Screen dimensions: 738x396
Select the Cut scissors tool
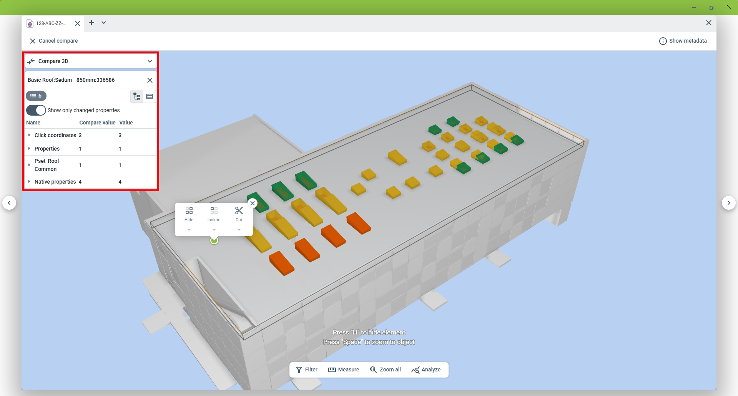(x=239, y=211)
